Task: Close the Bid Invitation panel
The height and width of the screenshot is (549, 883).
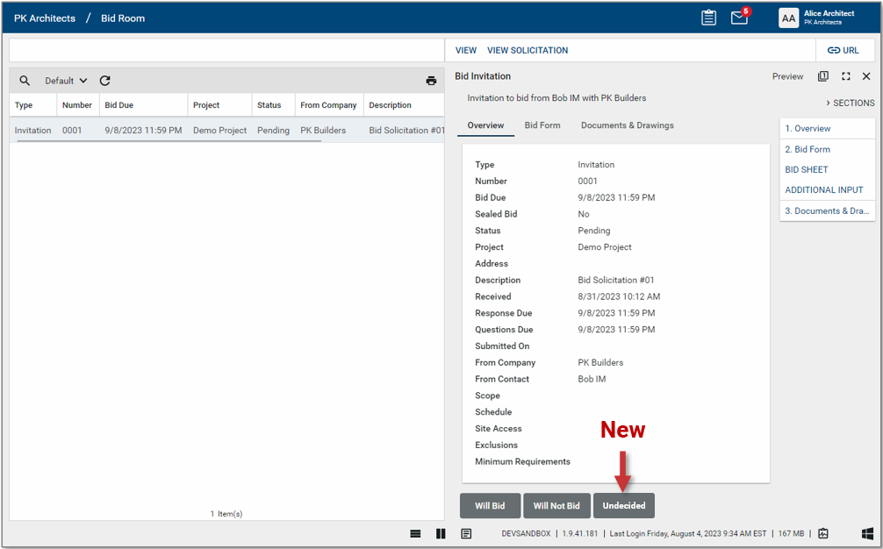Action: pyautogui.click(x=866, y=76)
